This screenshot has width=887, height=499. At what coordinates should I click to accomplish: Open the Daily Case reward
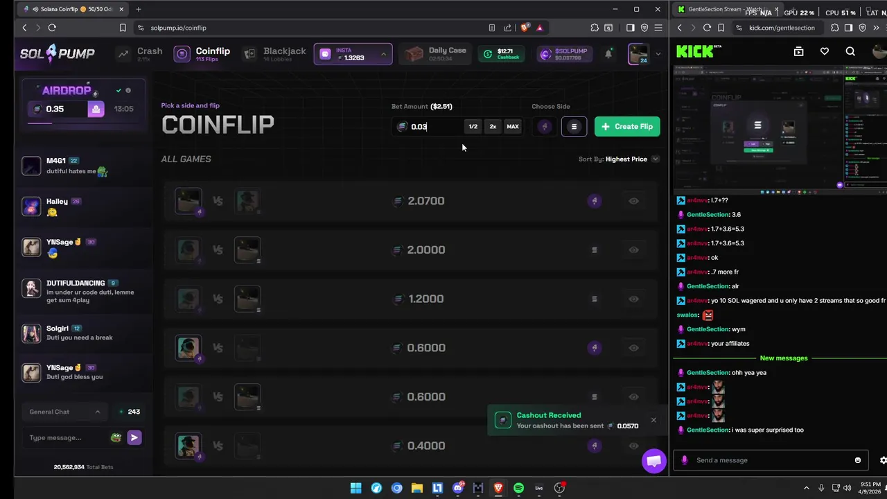[x=436, y=54]
